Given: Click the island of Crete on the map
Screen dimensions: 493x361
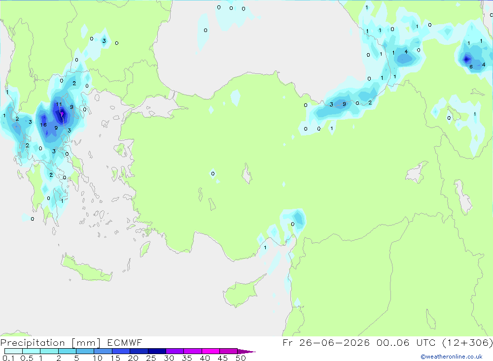Looking at the screenshot, I should pos(86,268).
